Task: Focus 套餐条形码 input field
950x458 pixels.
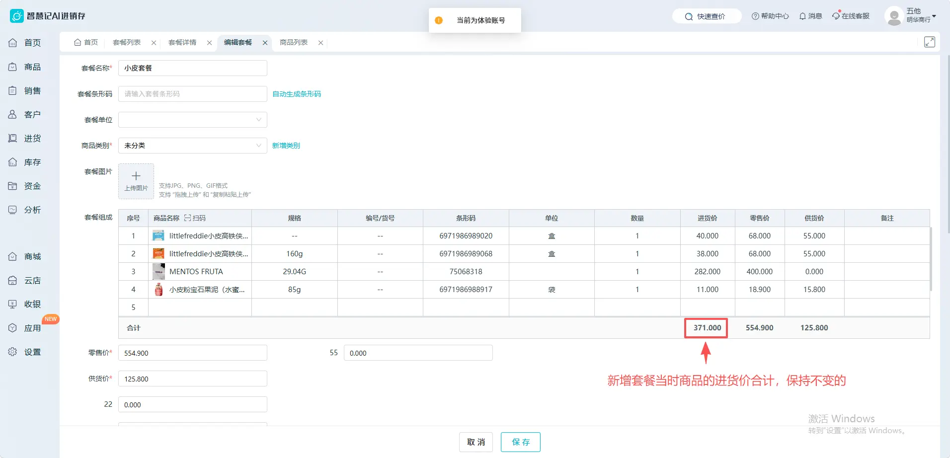Action: (193, 94)
